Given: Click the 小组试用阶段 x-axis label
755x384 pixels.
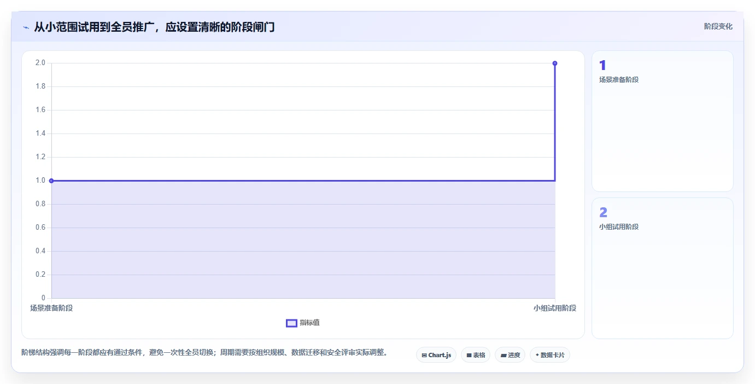Looking at the screenshot, I should pyautogui.click(x=555, y=308).
